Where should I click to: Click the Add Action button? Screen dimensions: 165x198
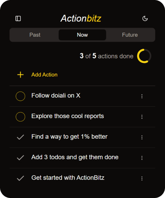coord(44,75)
